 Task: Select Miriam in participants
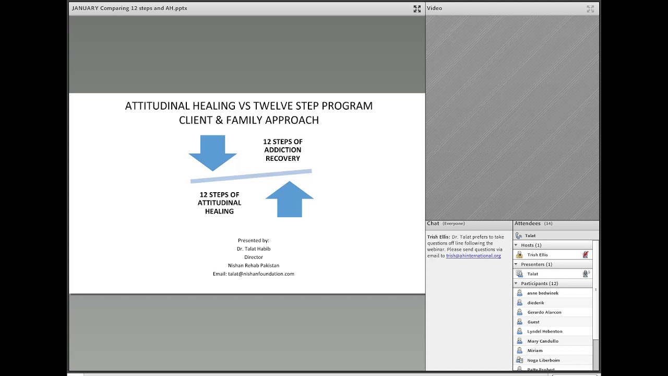coord(553,350)
